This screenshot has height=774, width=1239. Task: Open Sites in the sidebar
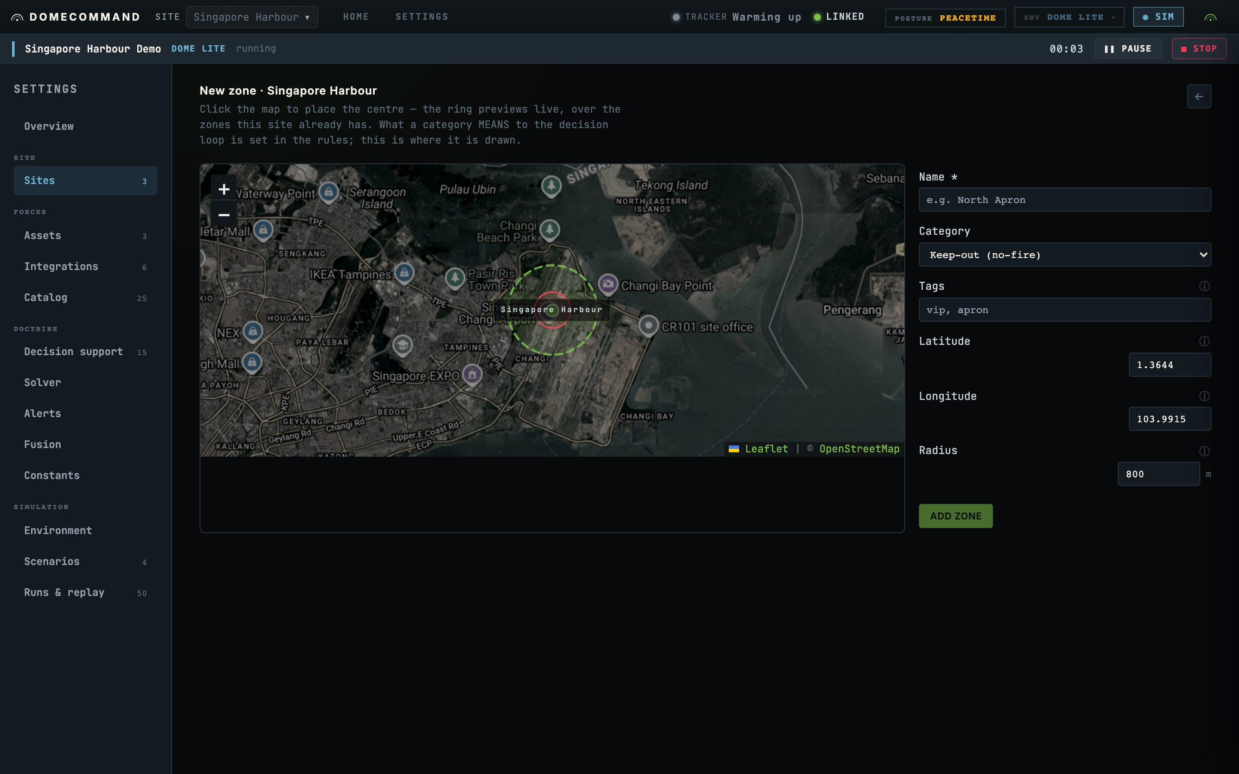click(x=86, y=181)
